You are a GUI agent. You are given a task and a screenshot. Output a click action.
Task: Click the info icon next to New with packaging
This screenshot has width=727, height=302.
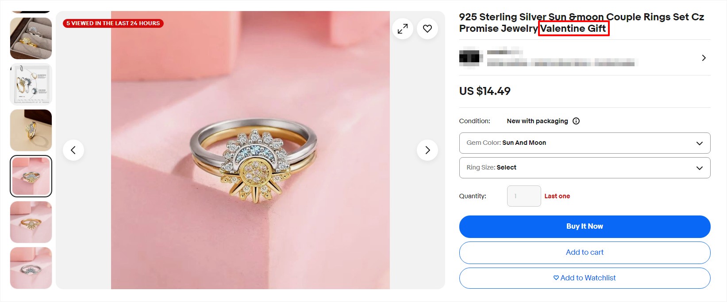[x=576, y=121]
